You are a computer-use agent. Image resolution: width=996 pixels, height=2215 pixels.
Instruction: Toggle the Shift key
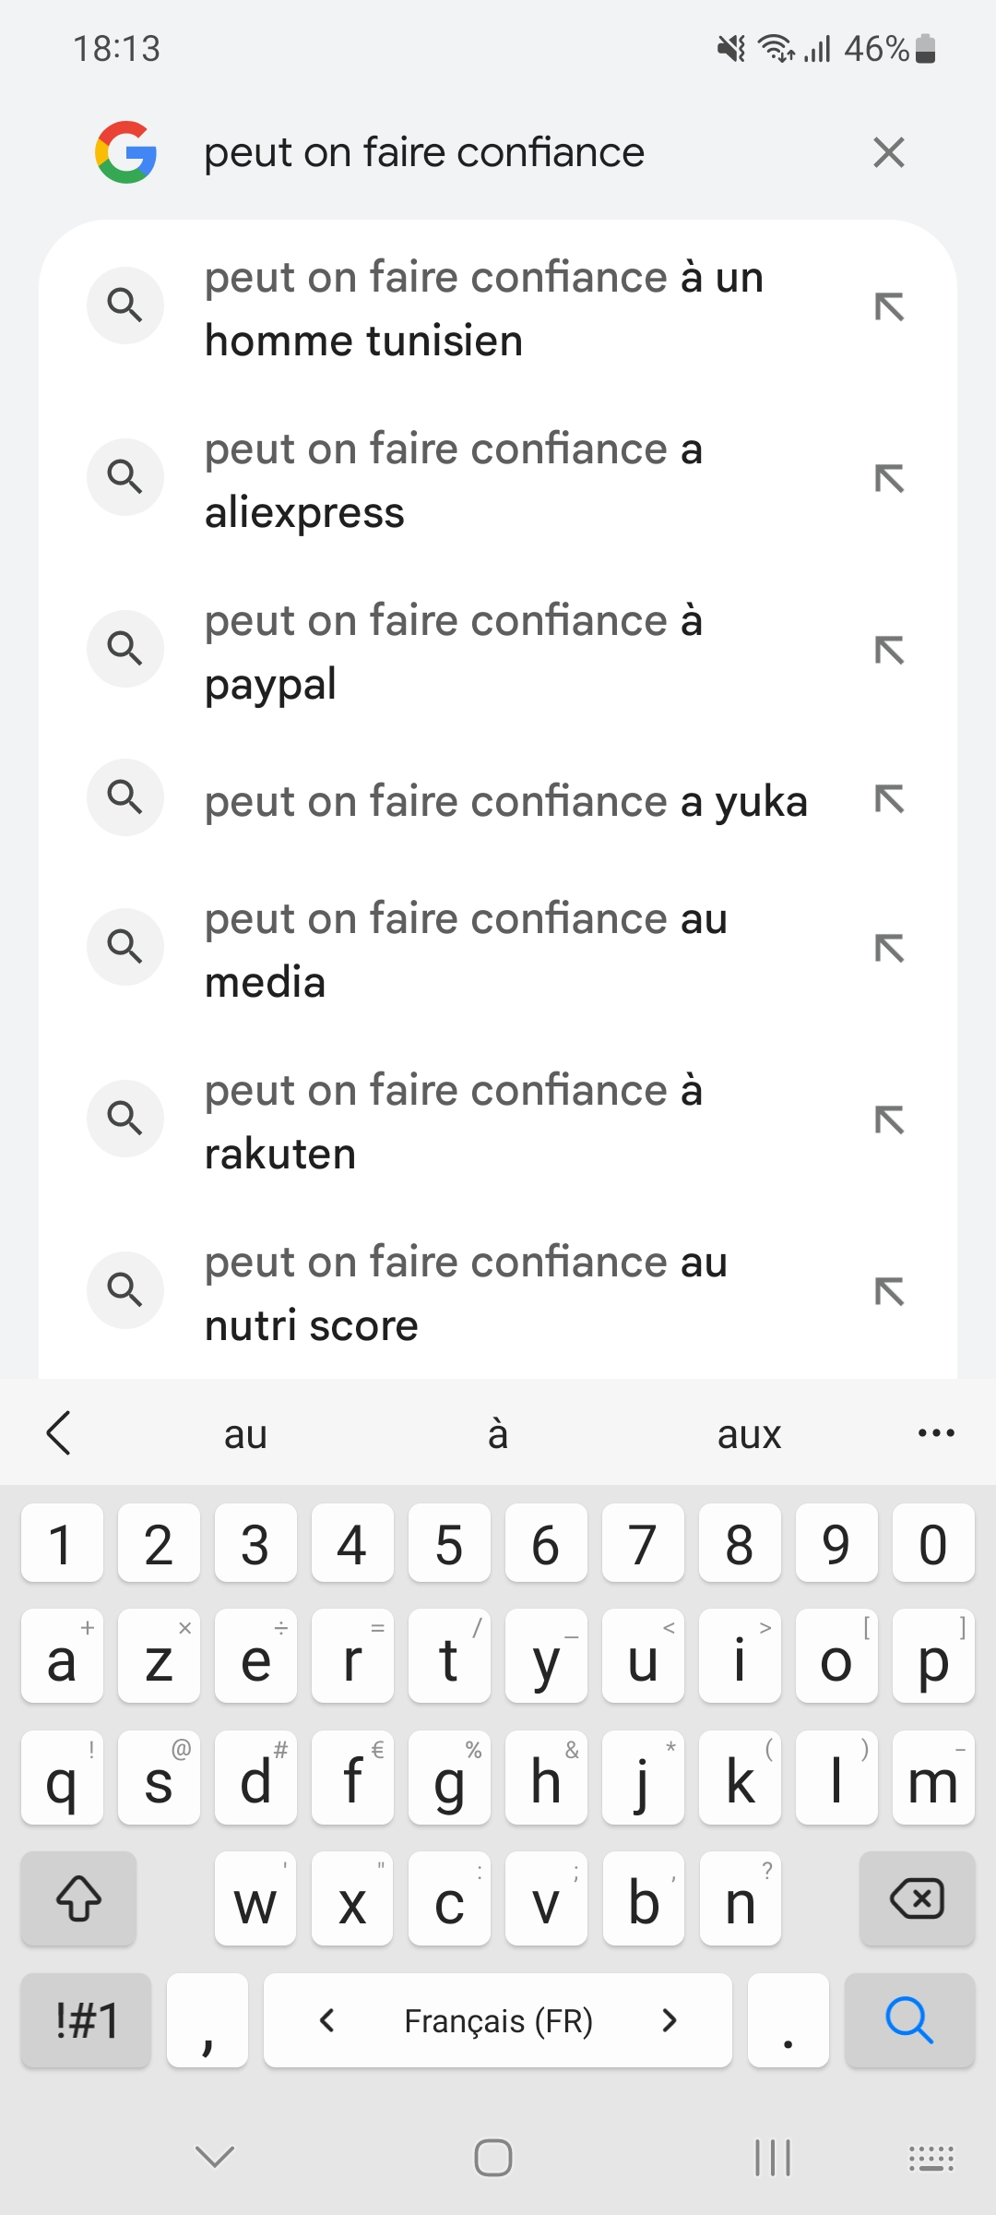click(x=79, y=1898)
